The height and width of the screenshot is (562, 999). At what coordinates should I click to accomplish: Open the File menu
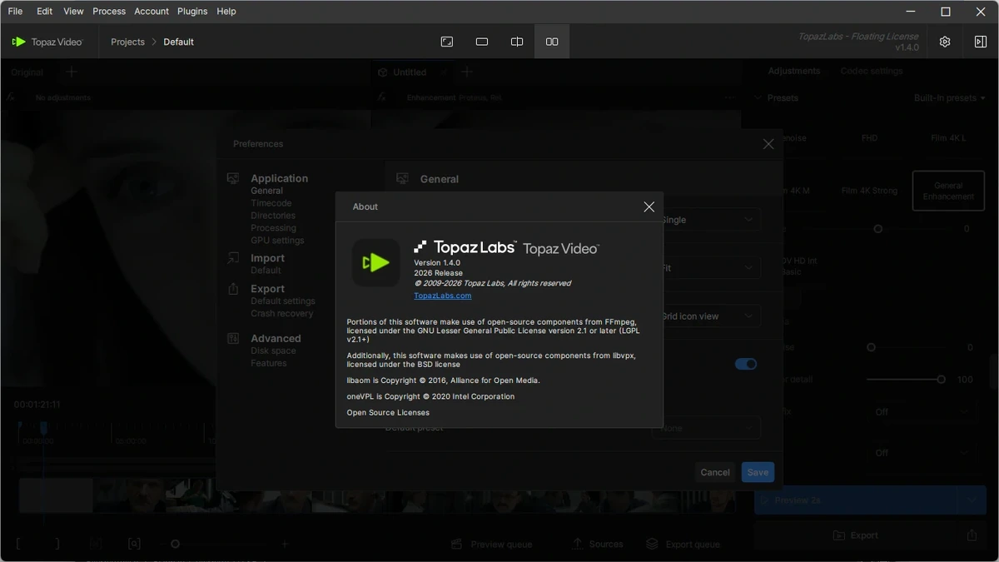pos(15,12)
